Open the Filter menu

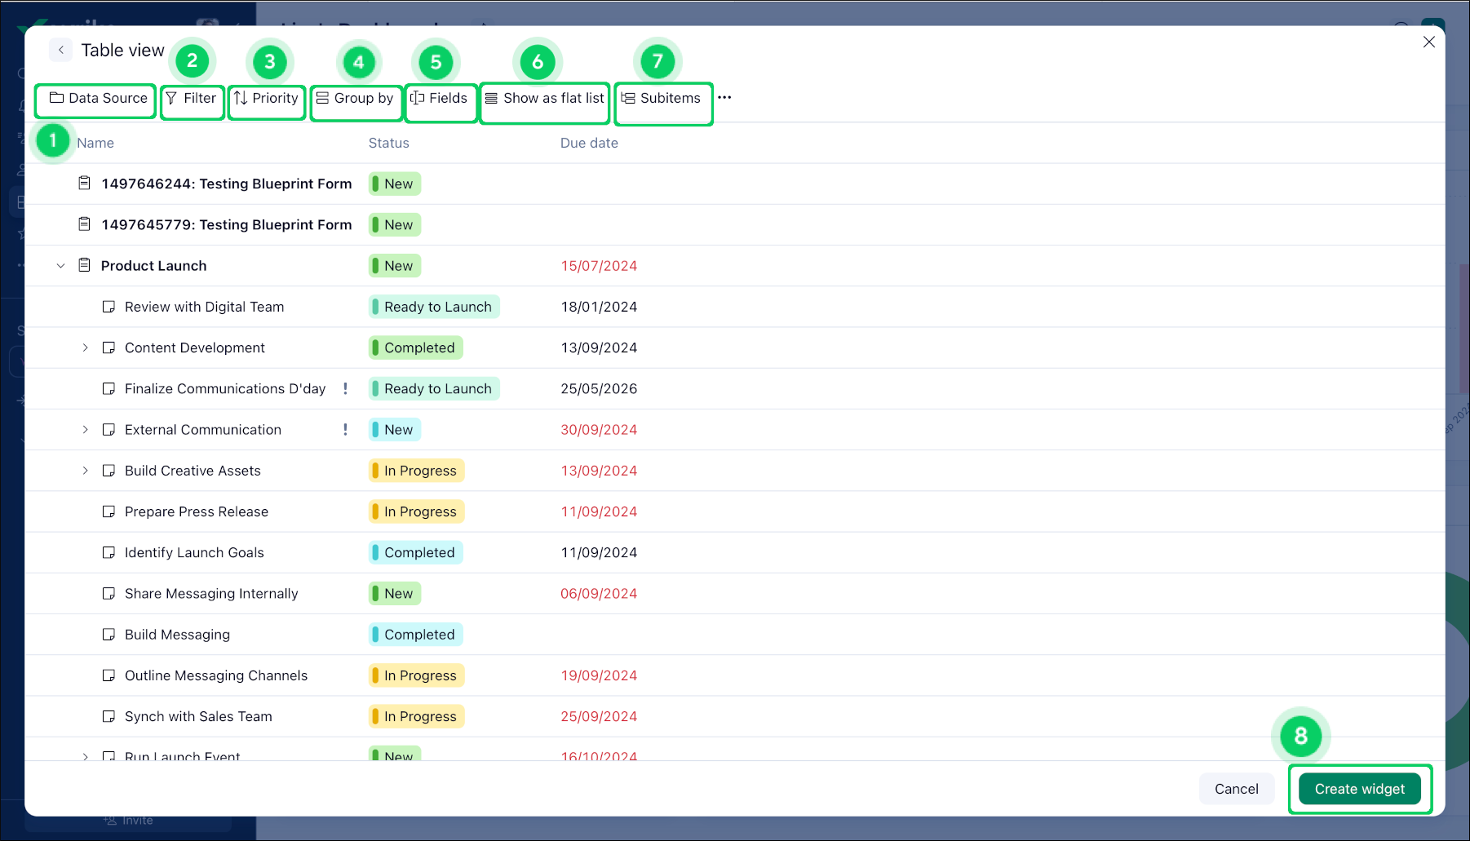[193, 100]
